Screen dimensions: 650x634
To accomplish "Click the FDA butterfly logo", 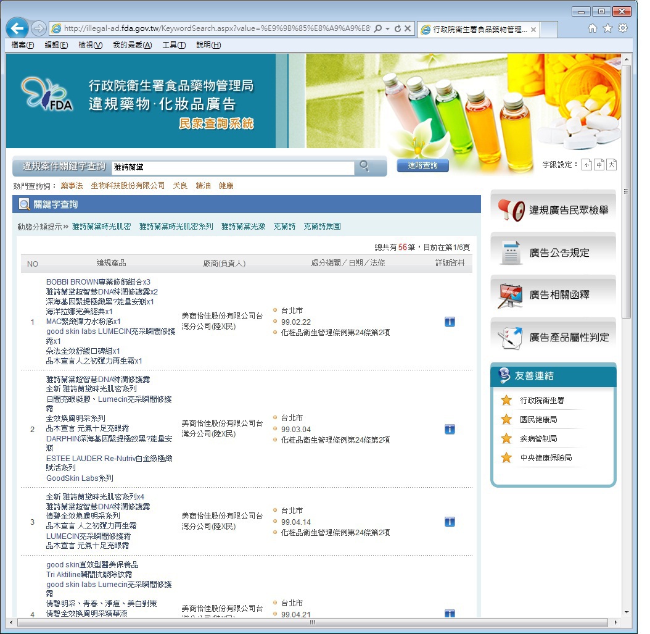I will [46, 94].
